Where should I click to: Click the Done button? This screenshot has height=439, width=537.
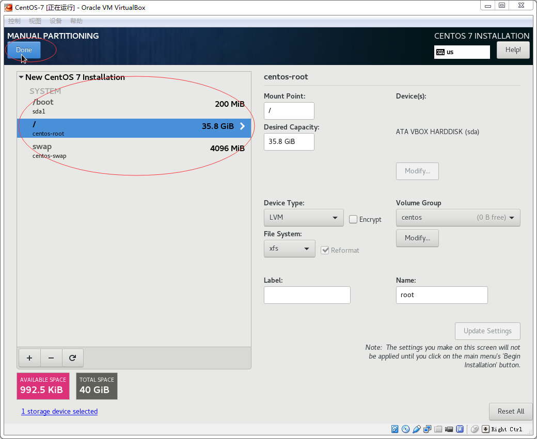24,50
